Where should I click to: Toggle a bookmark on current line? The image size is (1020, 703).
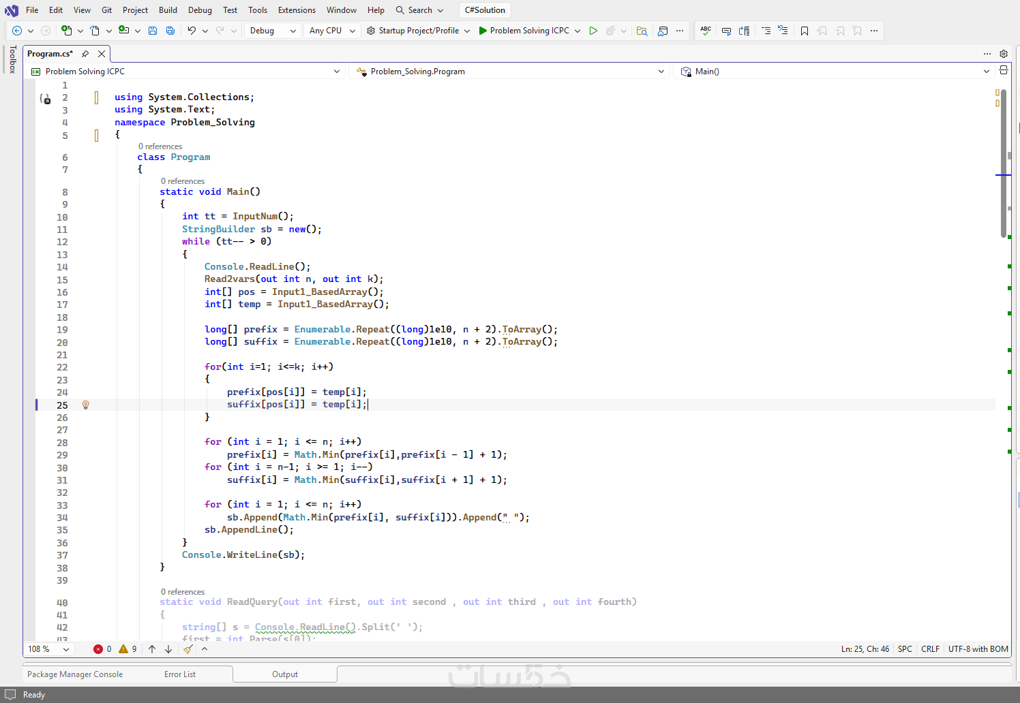(x=805, y=31)
